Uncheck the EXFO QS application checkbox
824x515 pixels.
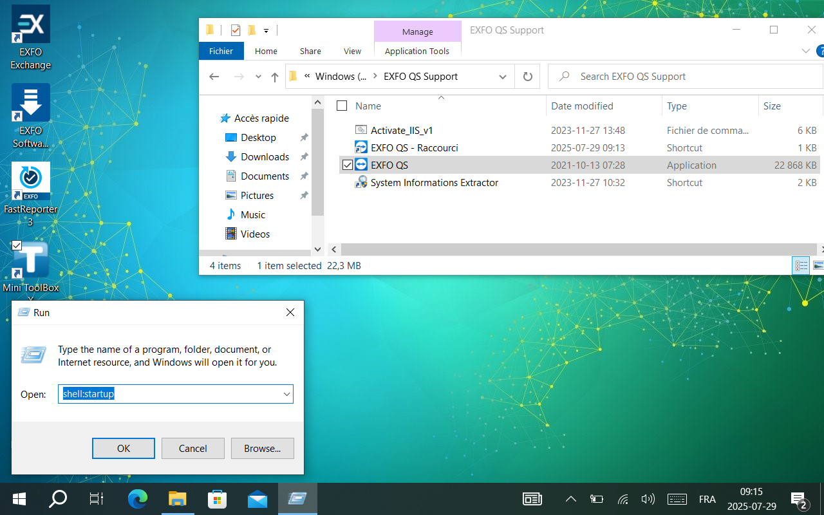tap(348, 165)
